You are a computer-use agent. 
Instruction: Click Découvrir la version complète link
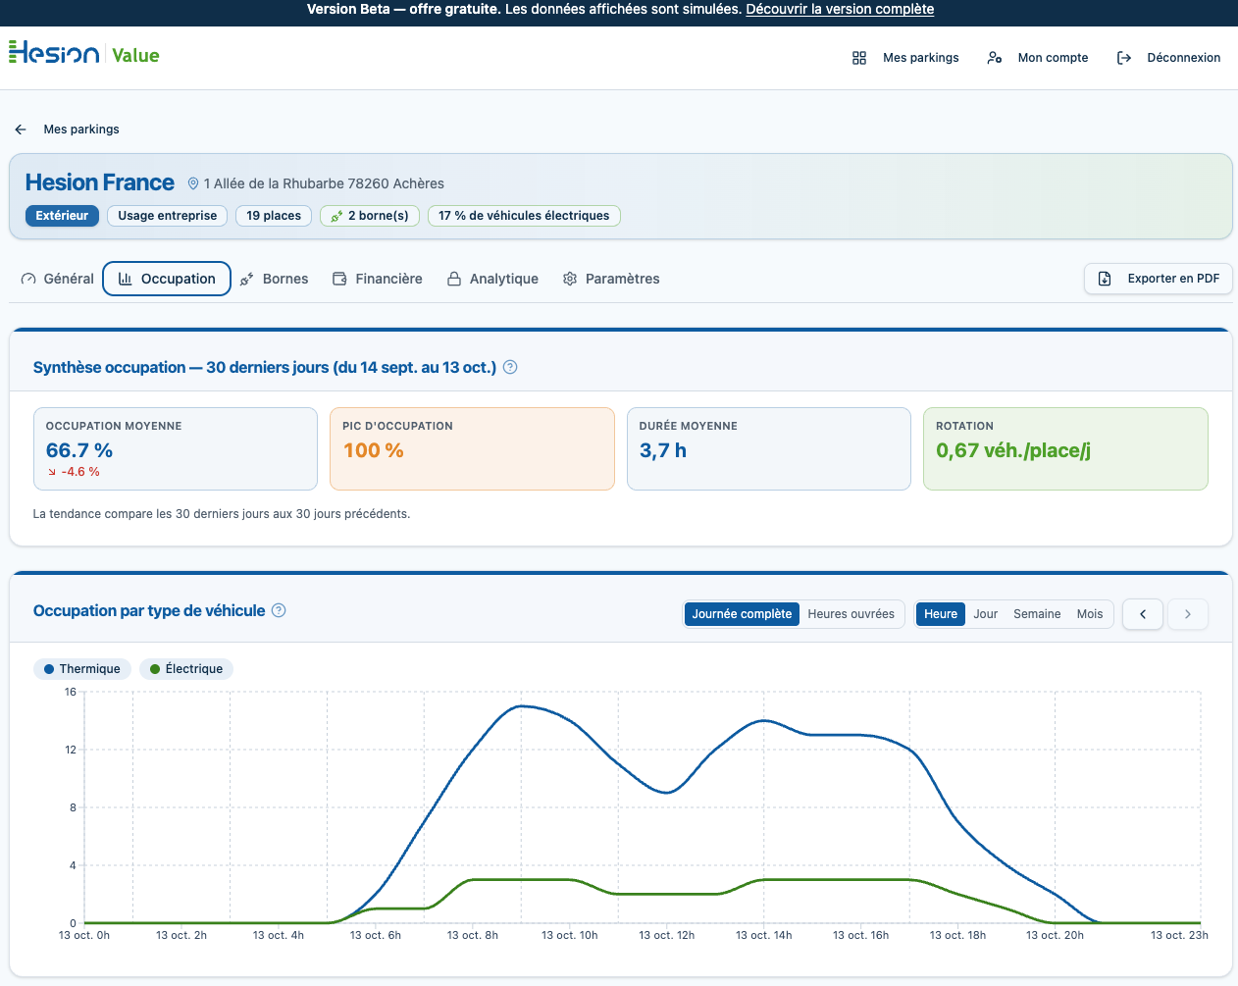point(840,9)
